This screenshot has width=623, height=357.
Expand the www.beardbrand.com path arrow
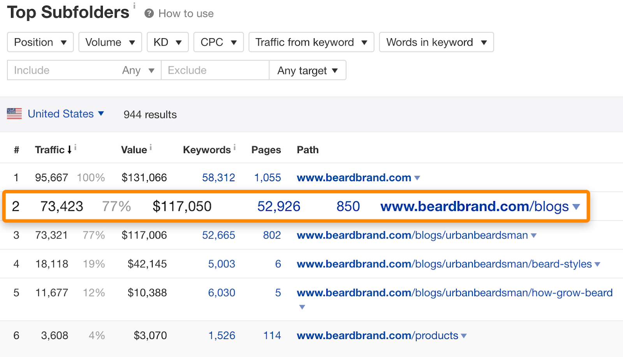click(x=417, y=178)
